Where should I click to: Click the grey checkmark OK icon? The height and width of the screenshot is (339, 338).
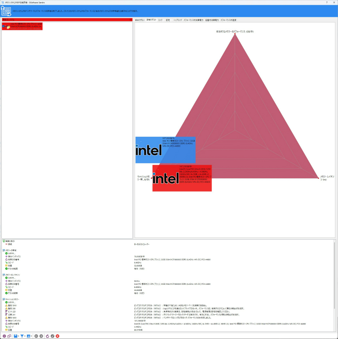pyautogui.click(x=53, y=336)
